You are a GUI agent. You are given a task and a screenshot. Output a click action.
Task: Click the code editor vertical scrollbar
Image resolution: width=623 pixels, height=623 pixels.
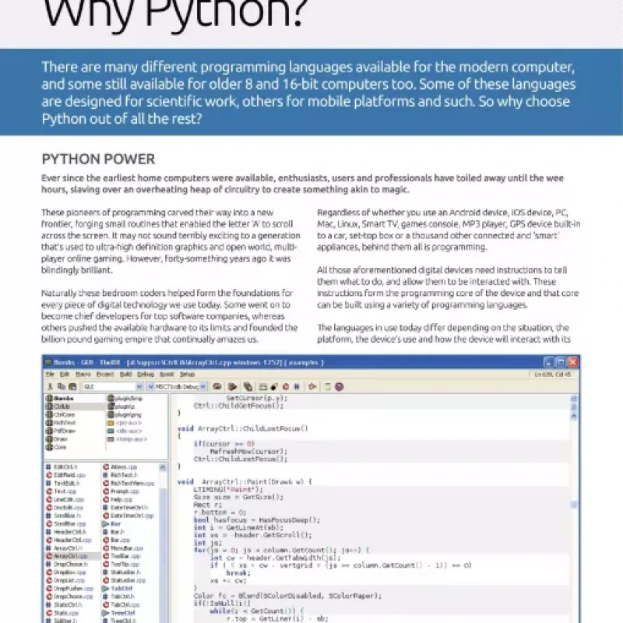point(574,505)
